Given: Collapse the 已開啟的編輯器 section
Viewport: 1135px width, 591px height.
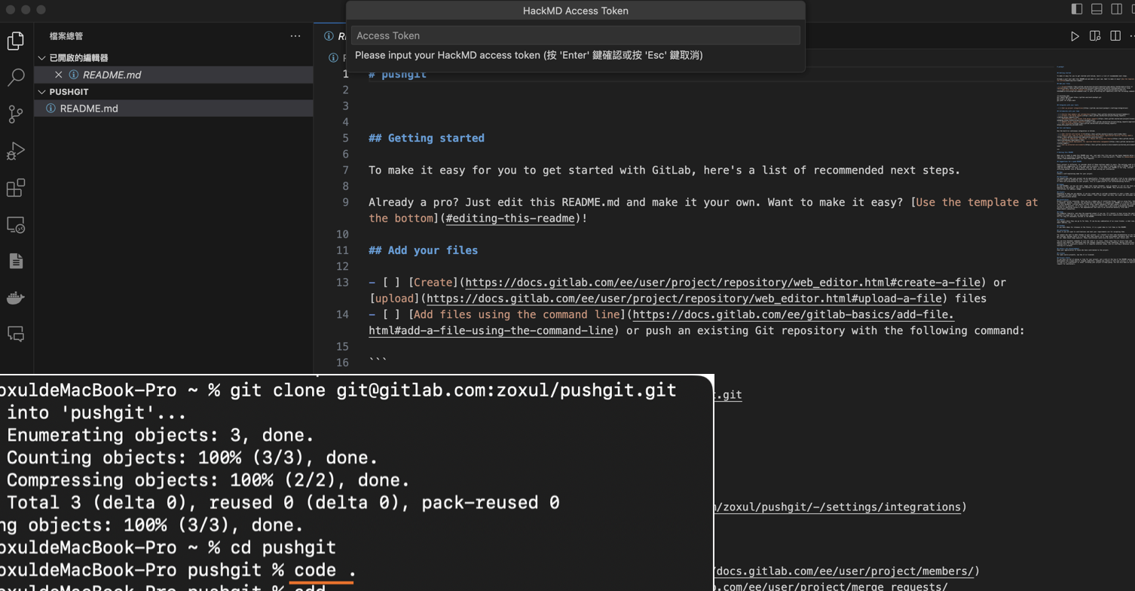Looking at the screenshot, I should (42, 58).
